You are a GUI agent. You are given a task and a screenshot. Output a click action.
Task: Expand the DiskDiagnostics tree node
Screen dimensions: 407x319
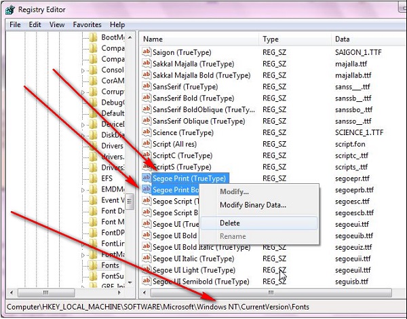point(83,133)
